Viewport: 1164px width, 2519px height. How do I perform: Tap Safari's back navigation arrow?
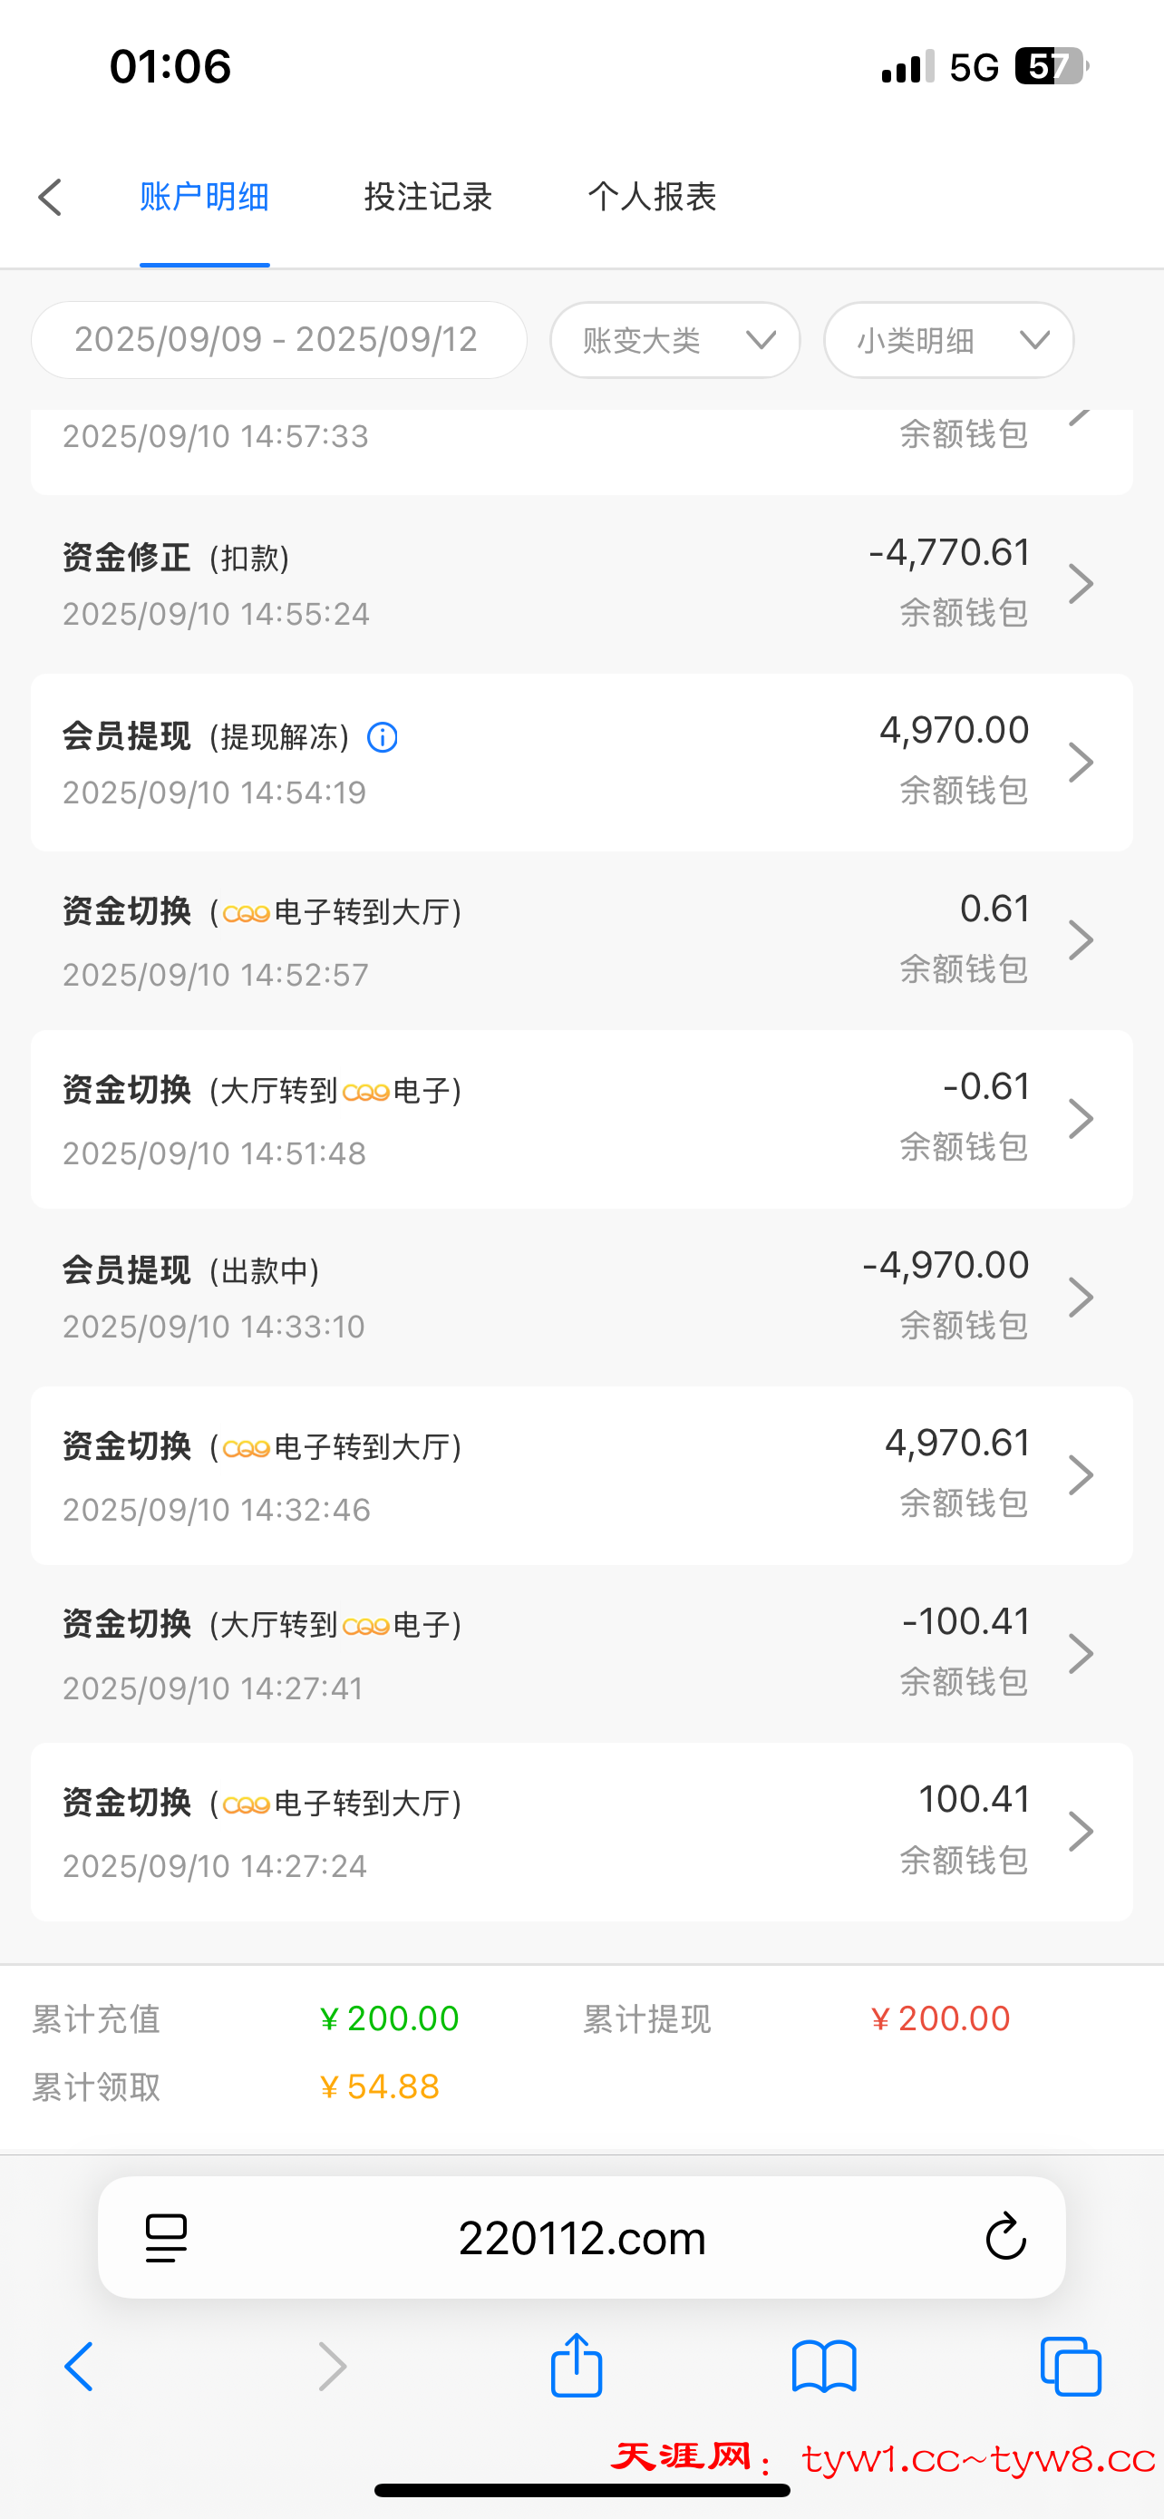(79, 2367)
